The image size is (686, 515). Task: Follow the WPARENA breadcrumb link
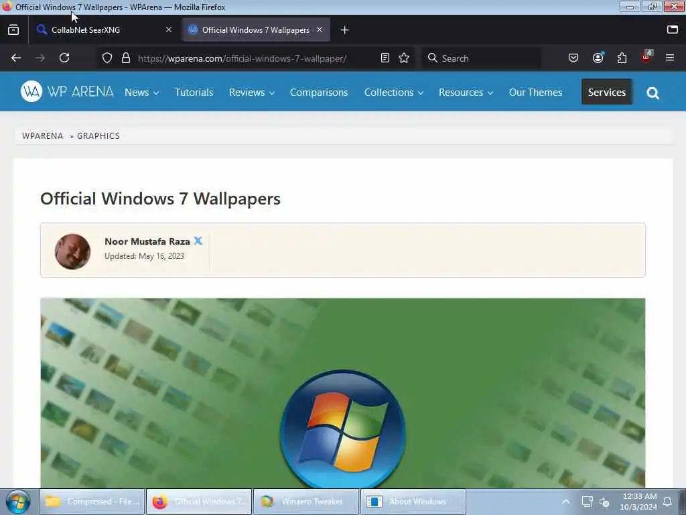click(x=42, y=135)
